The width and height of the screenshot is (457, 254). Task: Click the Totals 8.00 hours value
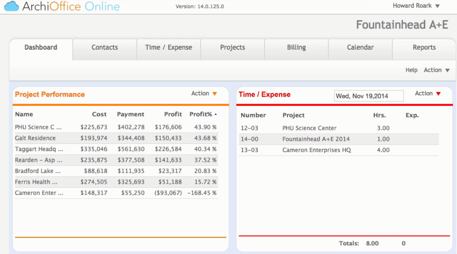click(372, 244)
